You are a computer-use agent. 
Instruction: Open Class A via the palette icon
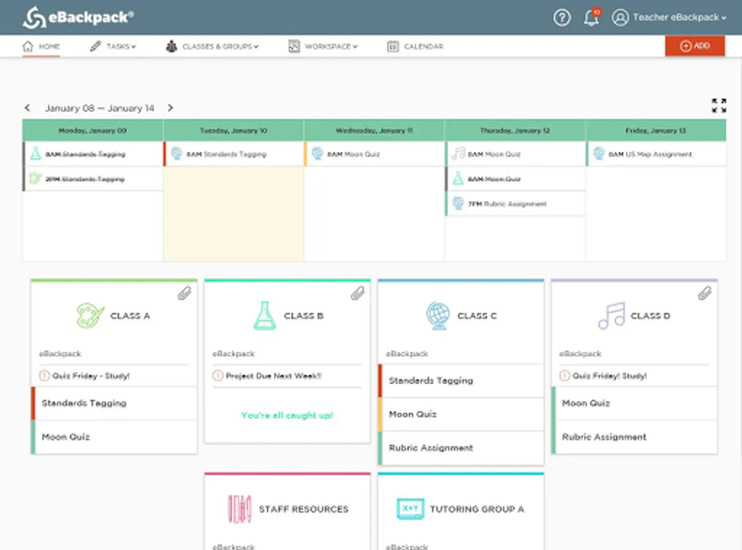point(91,315)
